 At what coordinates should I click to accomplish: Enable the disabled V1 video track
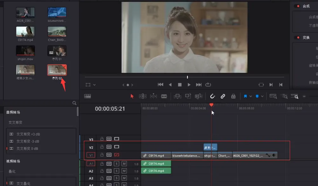tap(117, 155)
